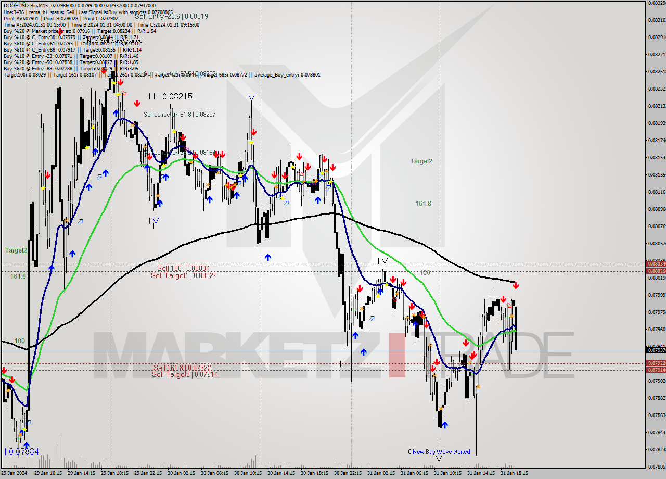666x479 pixels.
Task: Click the 0.07824 price axis label
Action: [x=657, y=449]
